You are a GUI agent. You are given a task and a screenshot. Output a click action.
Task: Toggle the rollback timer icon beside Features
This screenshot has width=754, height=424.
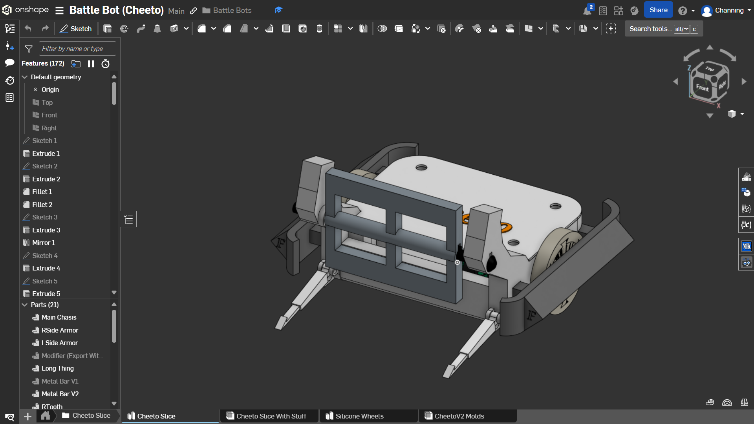(x=105, y=64)
